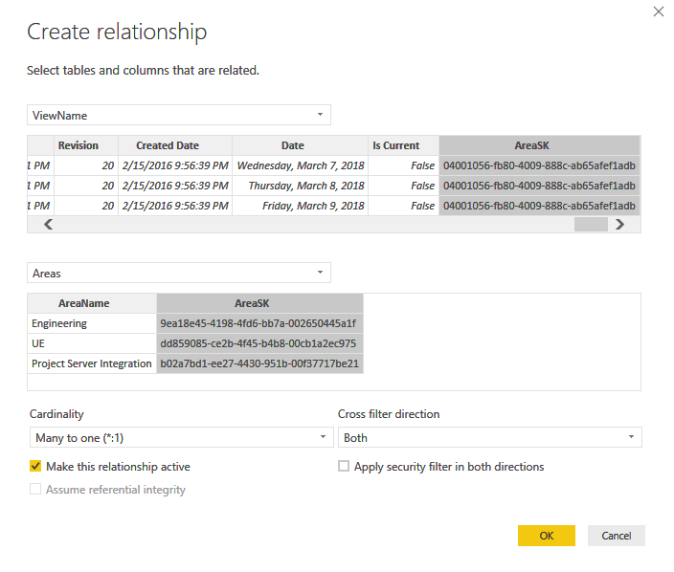Screen dimensions: 674x572
Task: Select the AreaSK column header in ViewName table
Action: (539, 145)
